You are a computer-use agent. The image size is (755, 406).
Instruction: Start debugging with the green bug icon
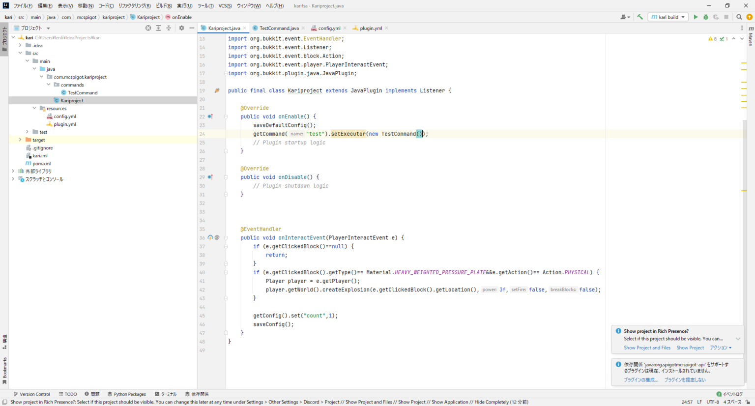pos(706,17)
